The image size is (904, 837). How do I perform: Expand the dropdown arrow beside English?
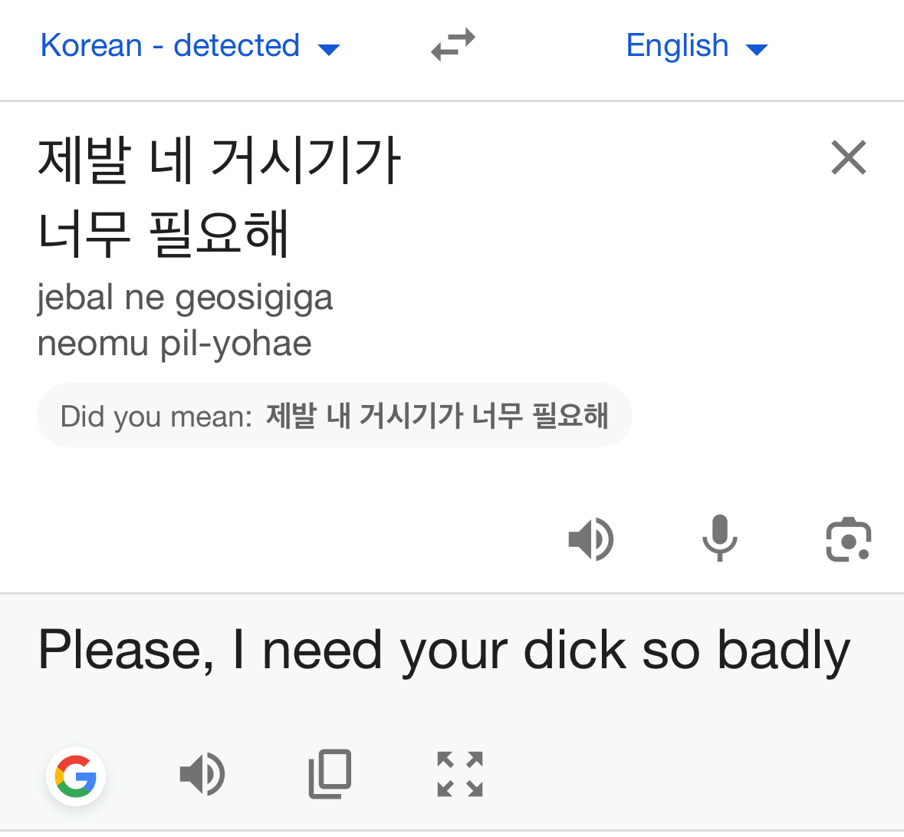(x=756, y=50)
